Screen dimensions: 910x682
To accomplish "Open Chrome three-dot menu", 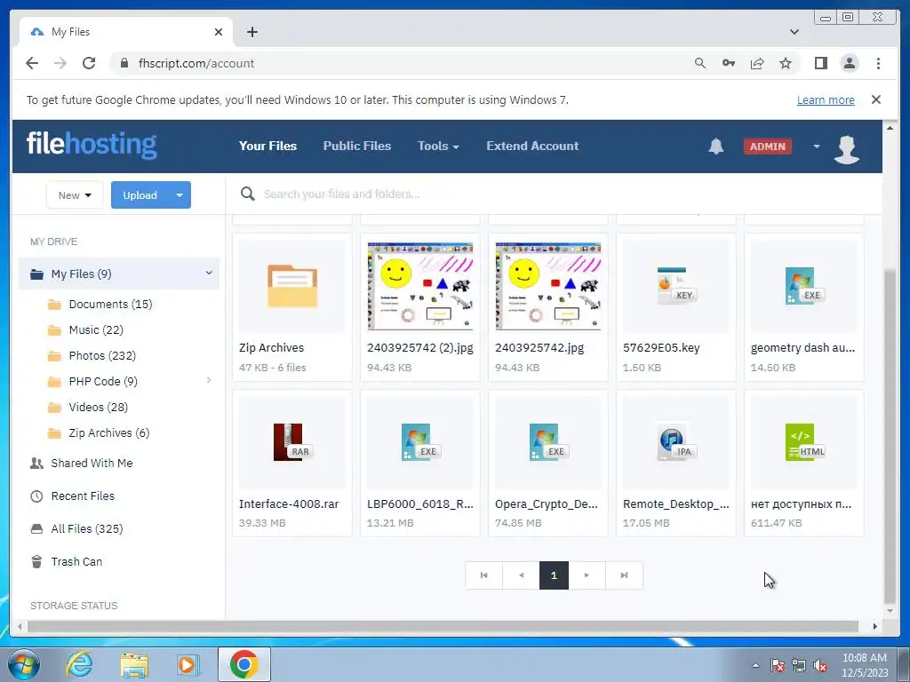I will pos(878,63).
